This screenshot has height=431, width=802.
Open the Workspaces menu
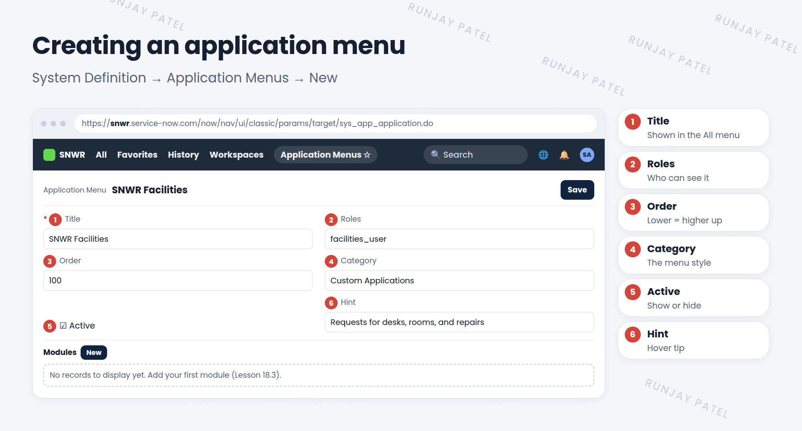pos(236,155)
